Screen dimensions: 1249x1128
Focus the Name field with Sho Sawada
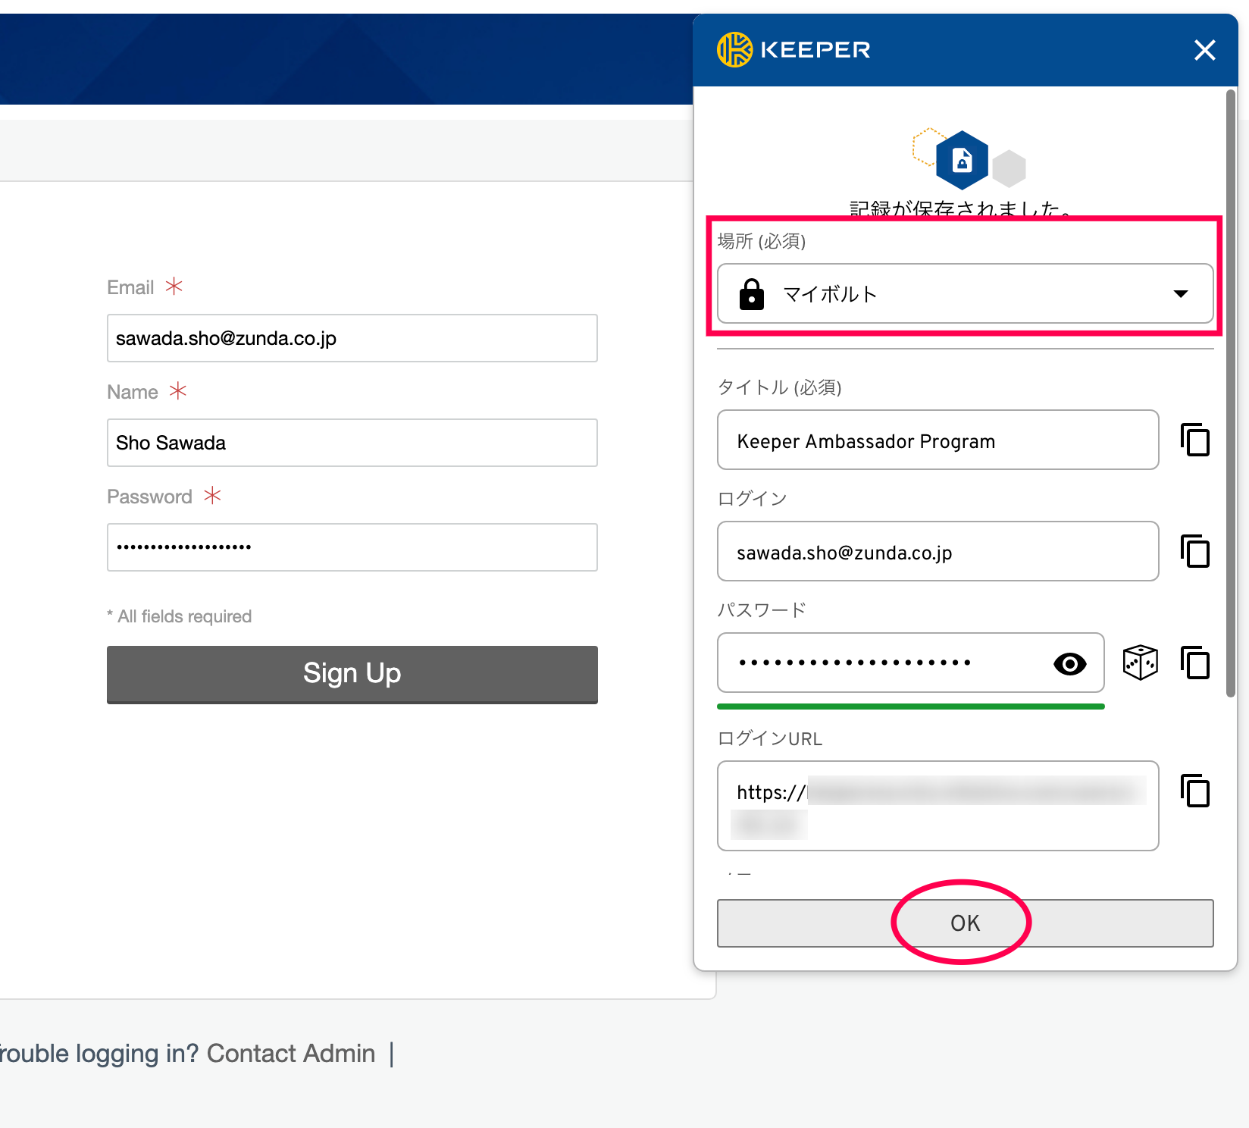coord(352,443)
